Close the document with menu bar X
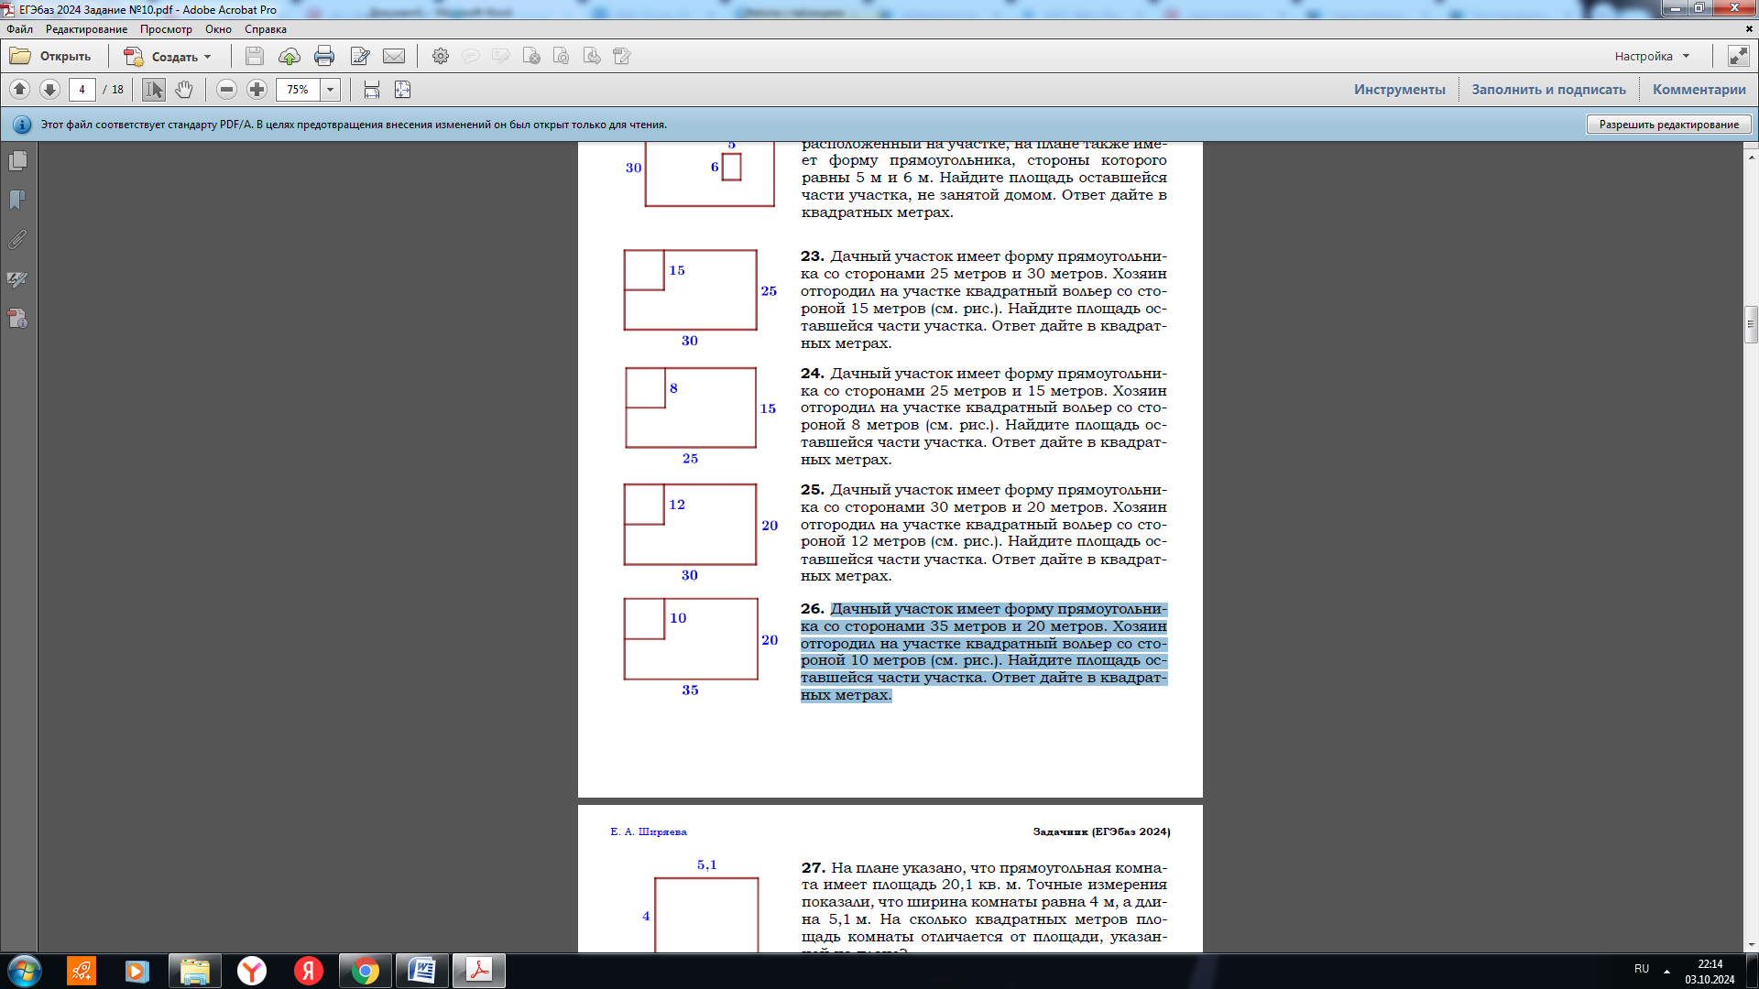The image size is (1759, 989). point(1749,29)
